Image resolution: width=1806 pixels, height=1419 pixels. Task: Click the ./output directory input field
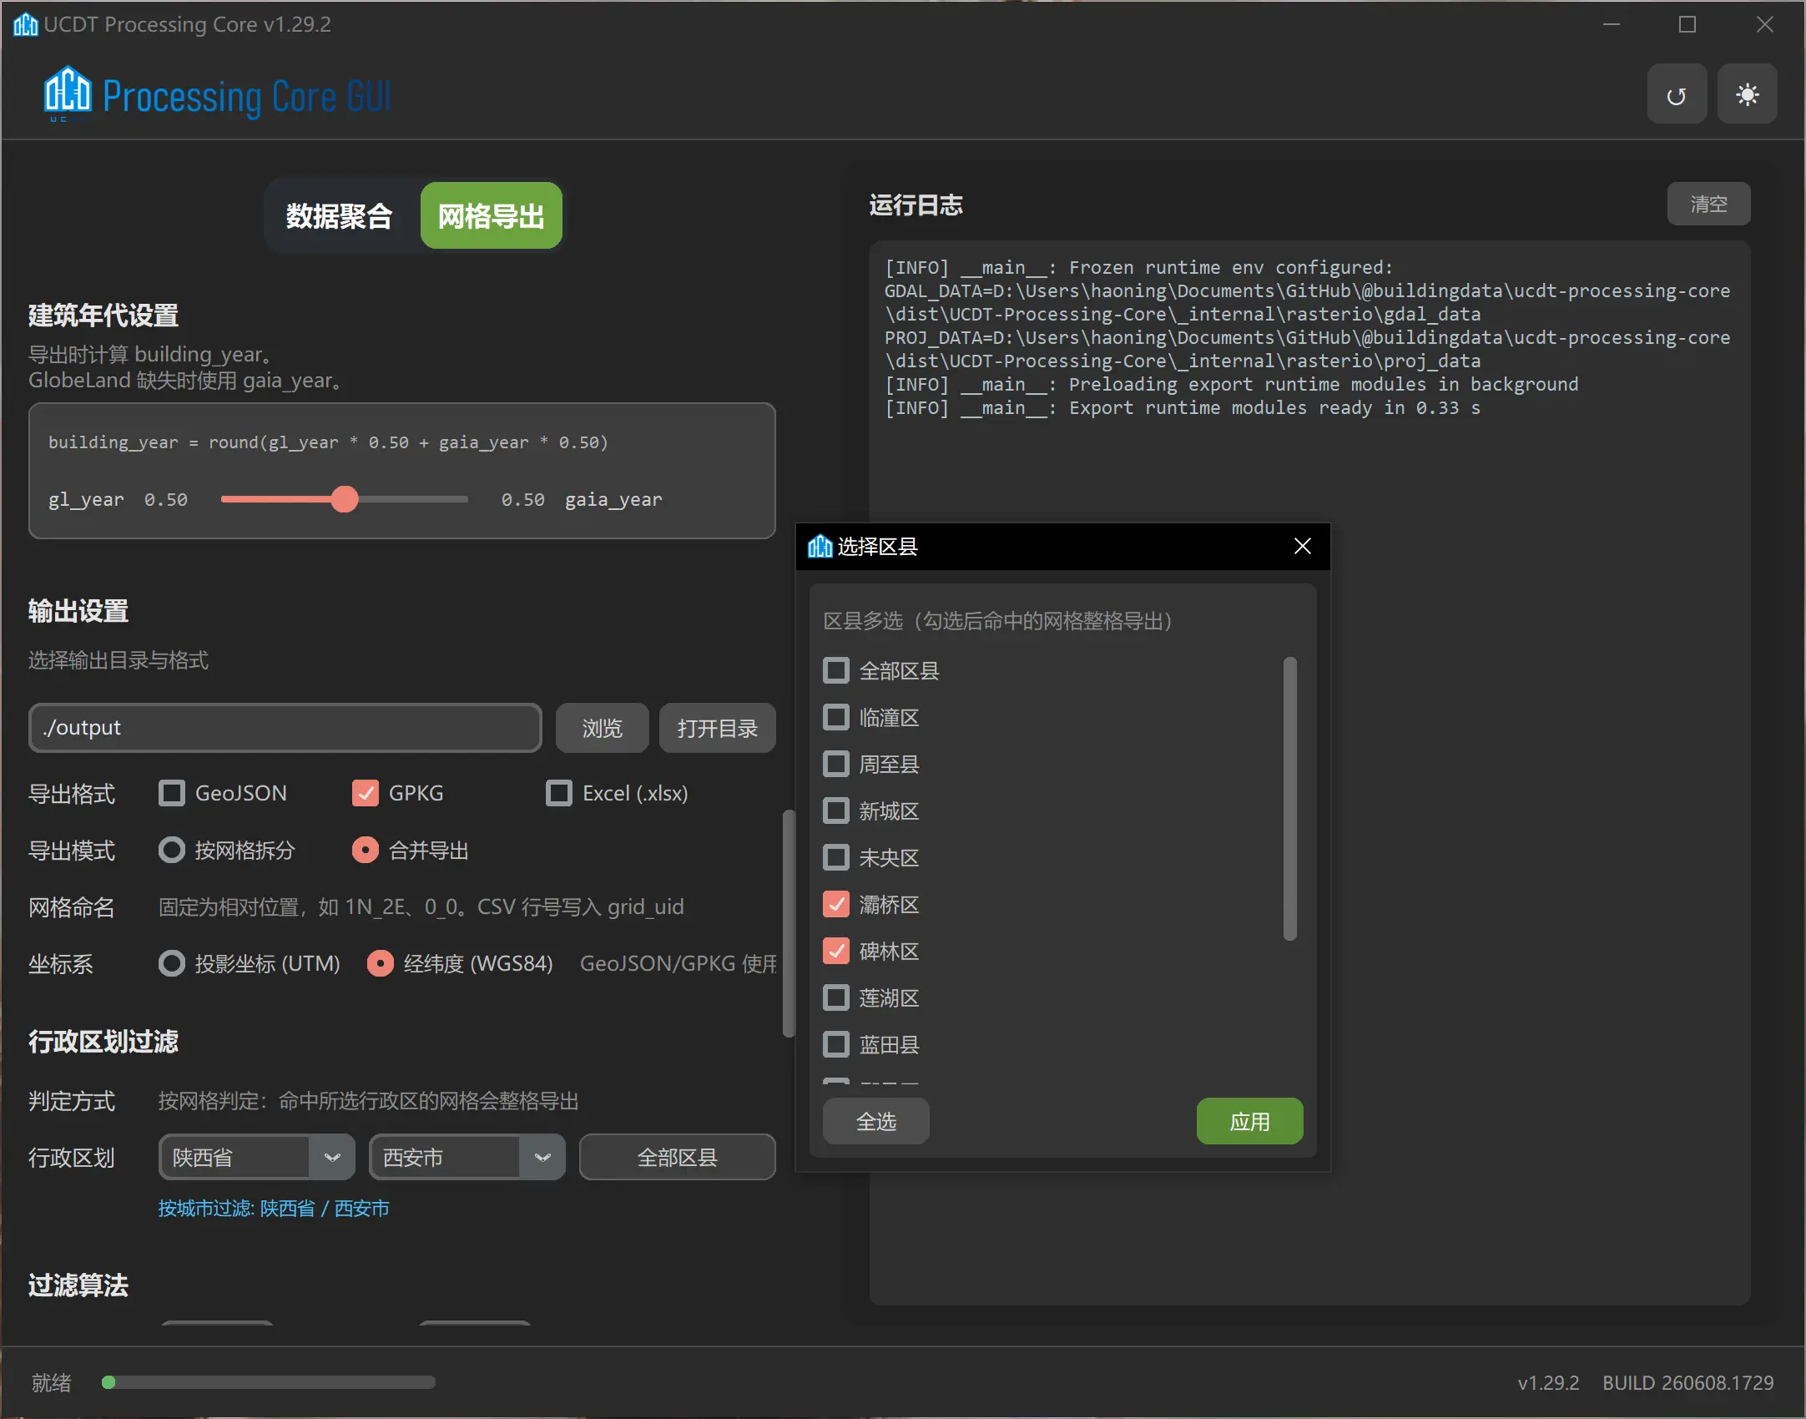click(x=285, y=728)
